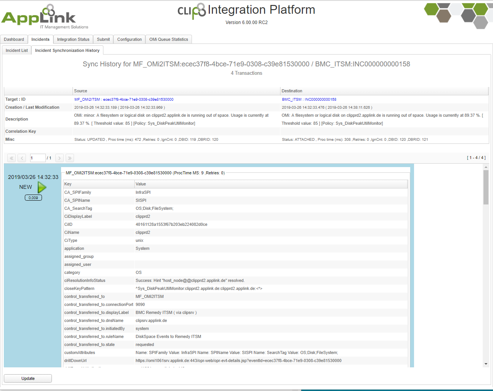Select the CA_SPIName key cell
Viewport: 493px width, 391px height.
point(99,200)
